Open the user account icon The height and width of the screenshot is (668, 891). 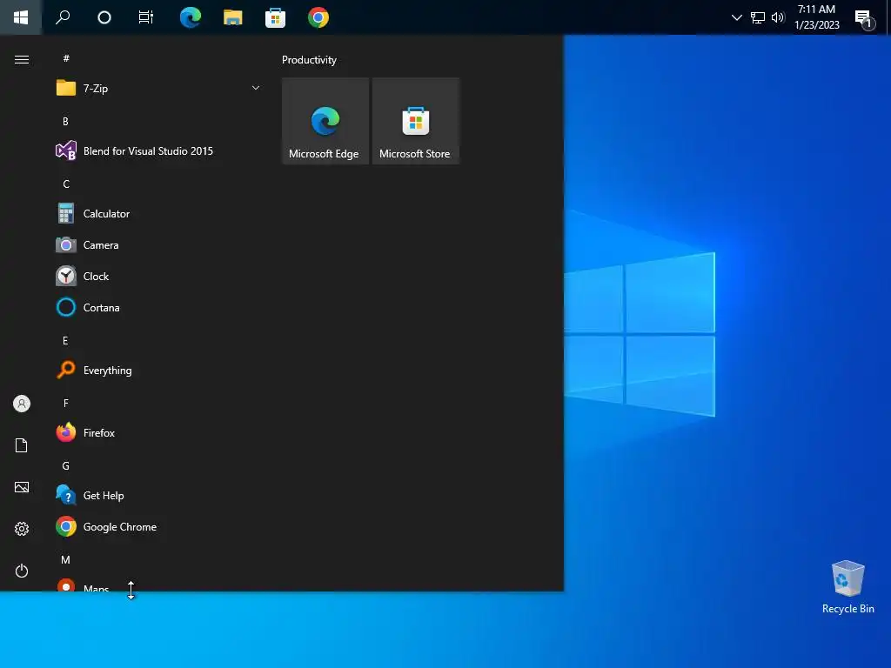click(x=22, y=404)
